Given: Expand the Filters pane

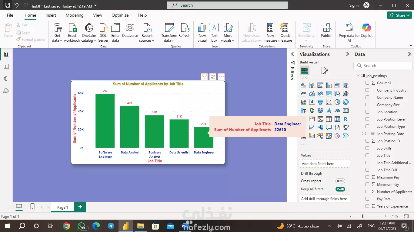Looking at the screenshot, I should 292,54.
